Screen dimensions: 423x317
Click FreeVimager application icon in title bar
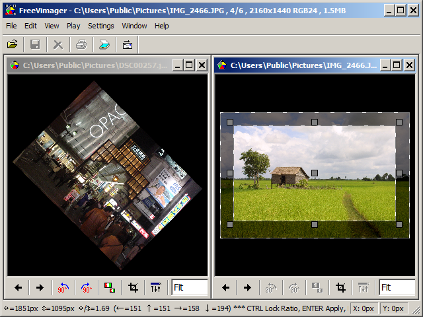coord(11,11)
